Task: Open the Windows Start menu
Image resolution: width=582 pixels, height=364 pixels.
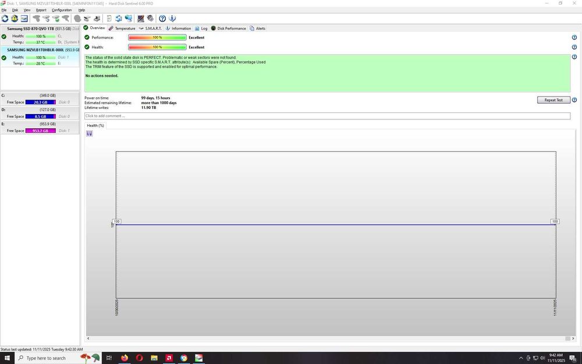Action: click(6, 358)
